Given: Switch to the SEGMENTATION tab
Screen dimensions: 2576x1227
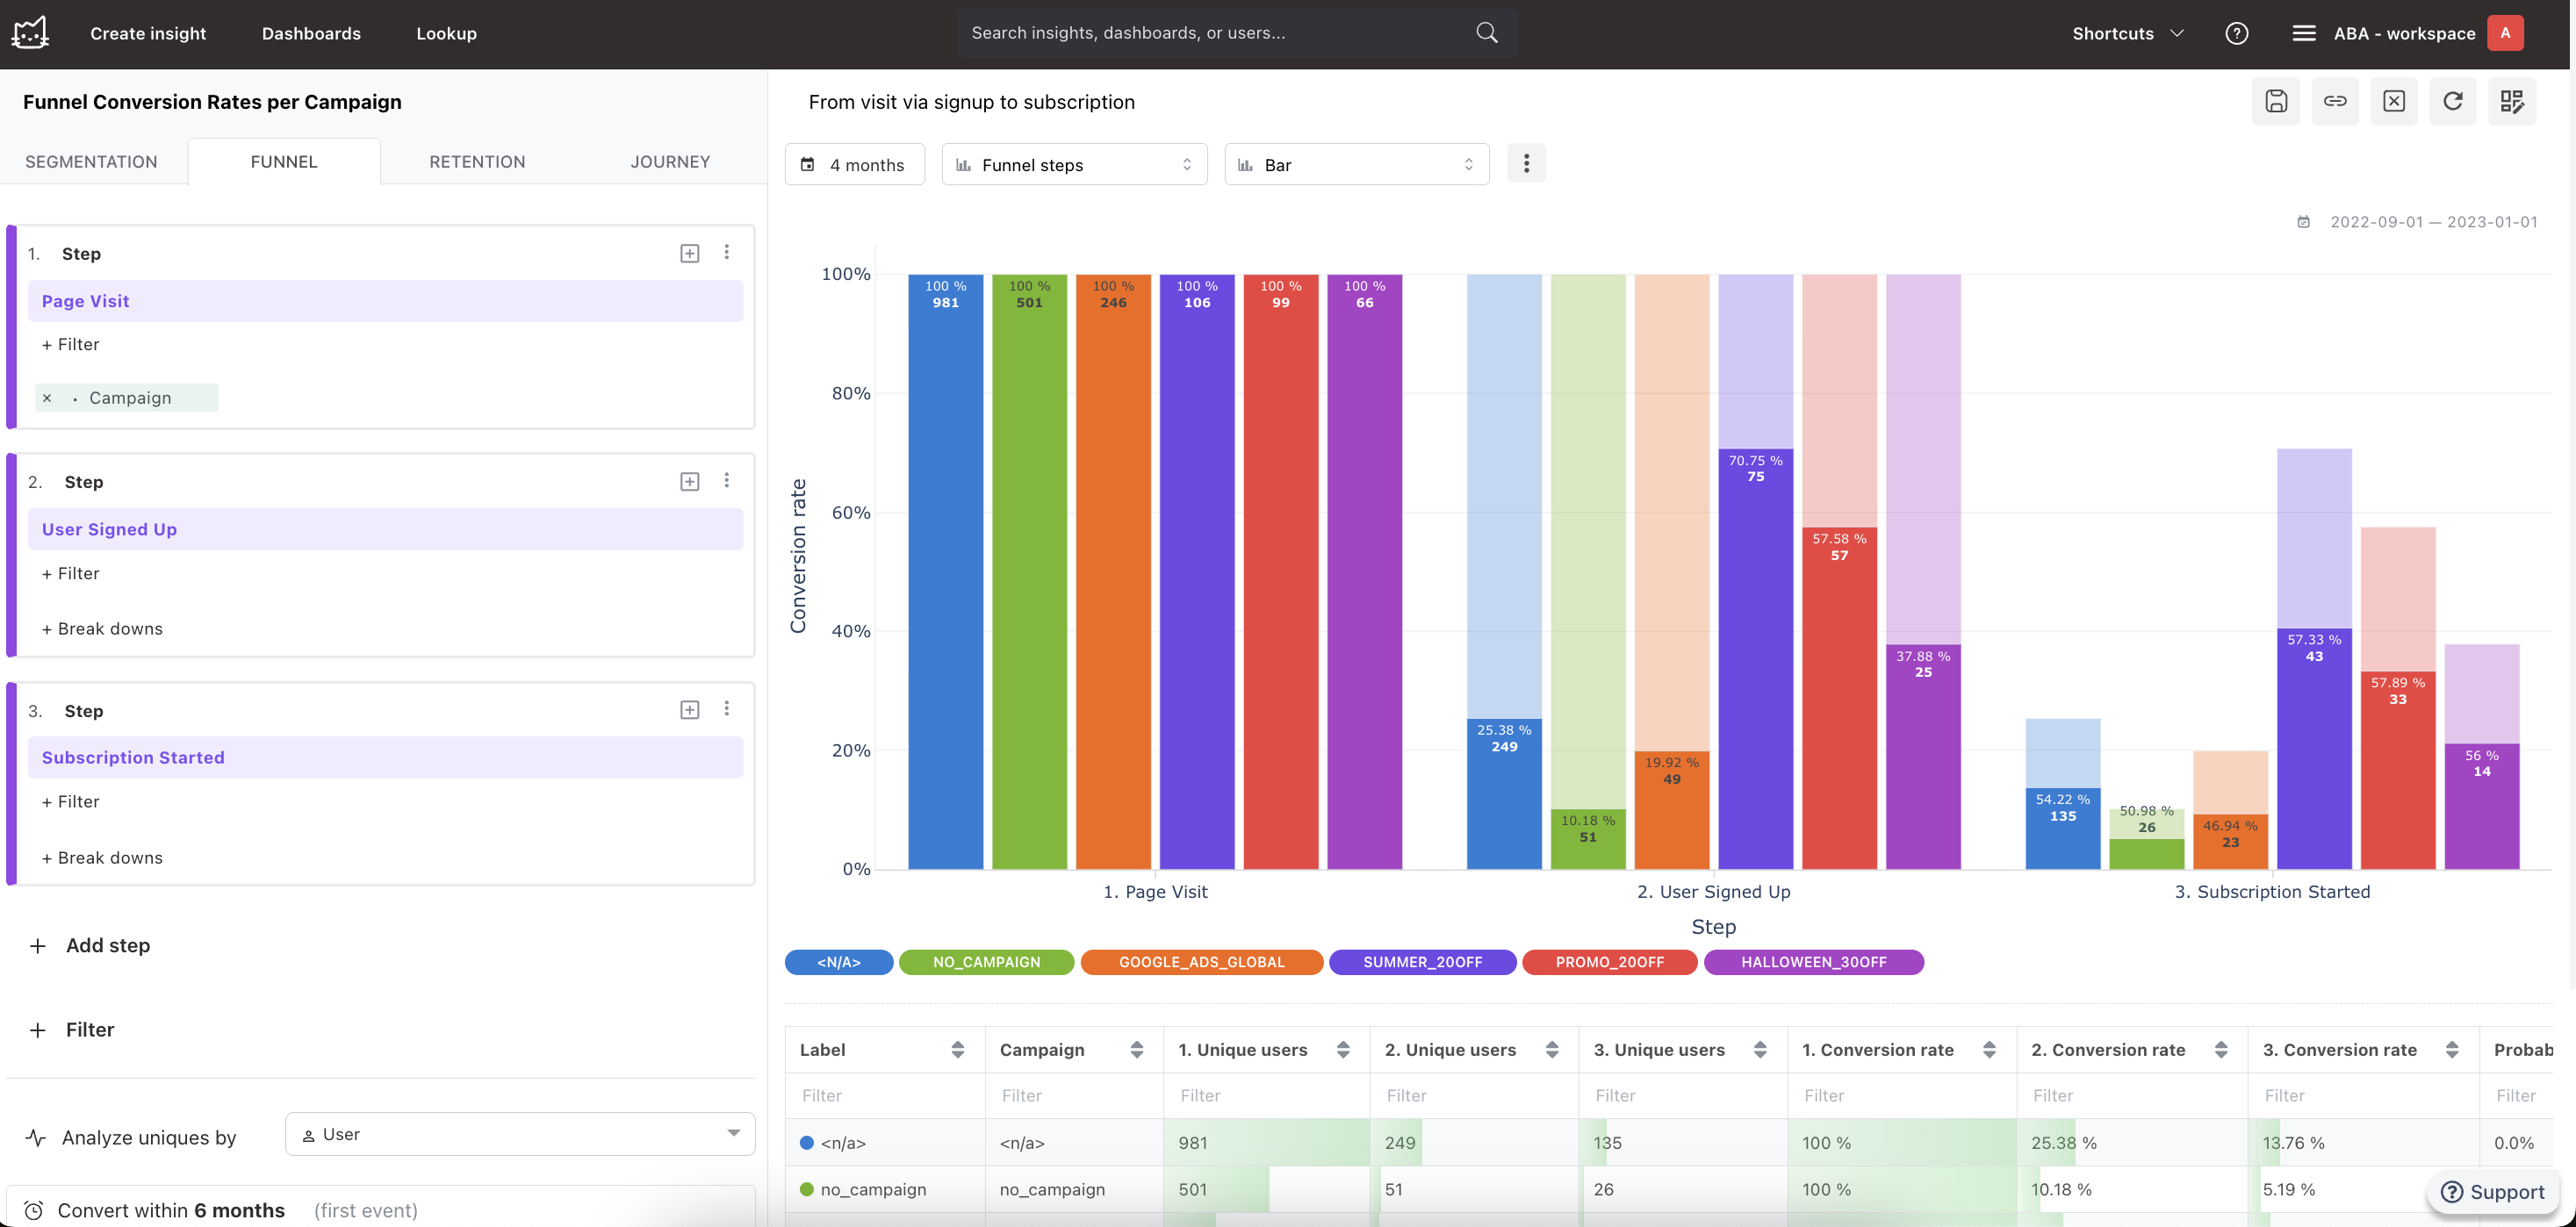Looking at the screenshot, I should coord(91,162).
